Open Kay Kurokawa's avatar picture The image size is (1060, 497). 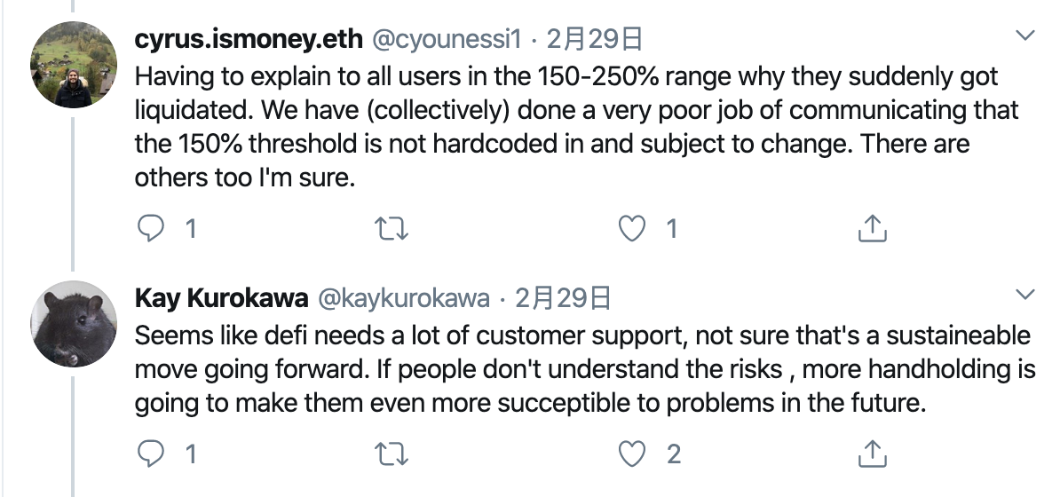pyautogui.click(x=74, y=324)
